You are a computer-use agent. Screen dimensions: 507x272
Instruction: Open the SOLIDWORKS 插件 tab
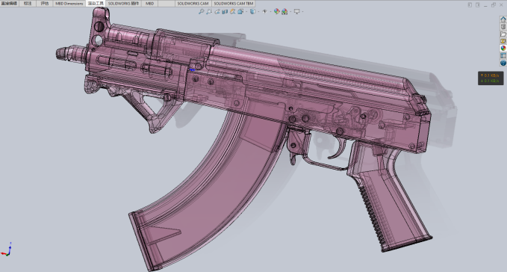(123, 4)
